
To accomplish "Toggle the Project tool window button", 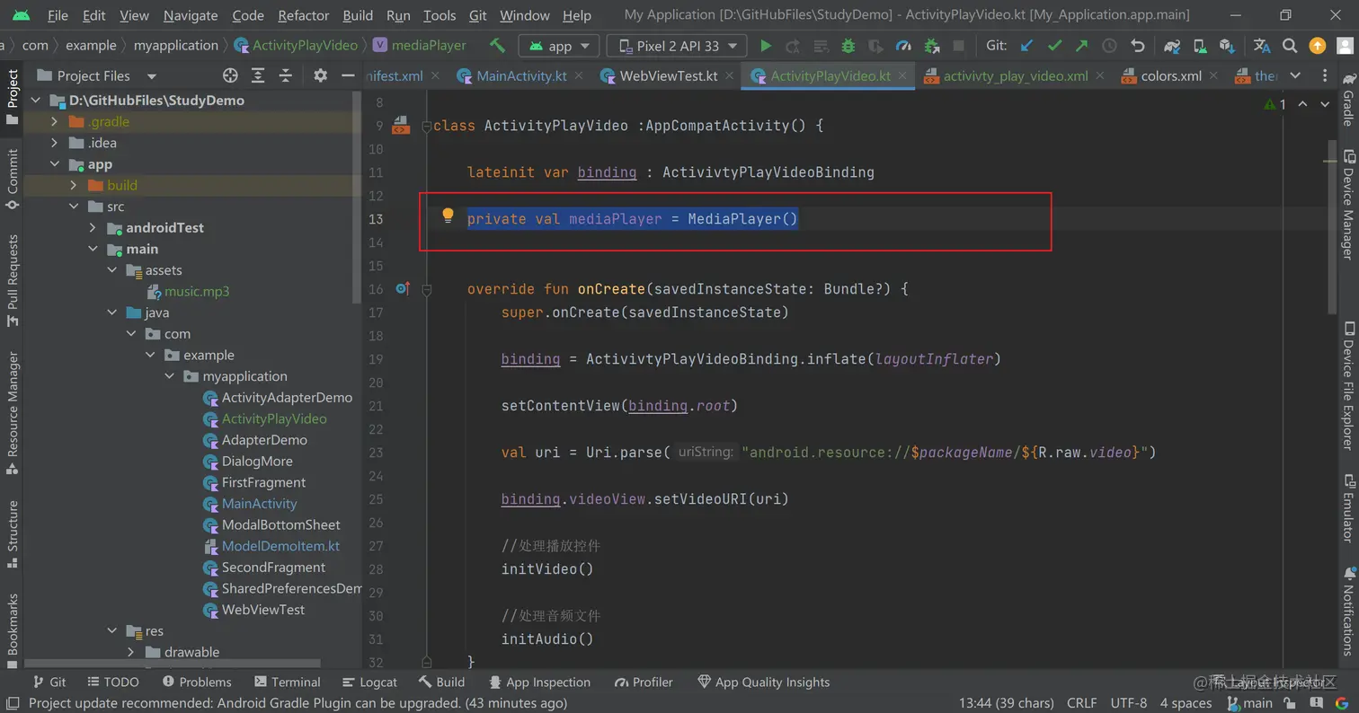I will (12, 96).
